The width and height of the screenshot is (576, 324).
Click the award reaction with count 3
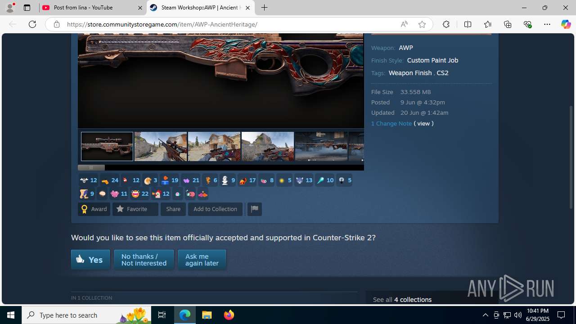(150, 180)
